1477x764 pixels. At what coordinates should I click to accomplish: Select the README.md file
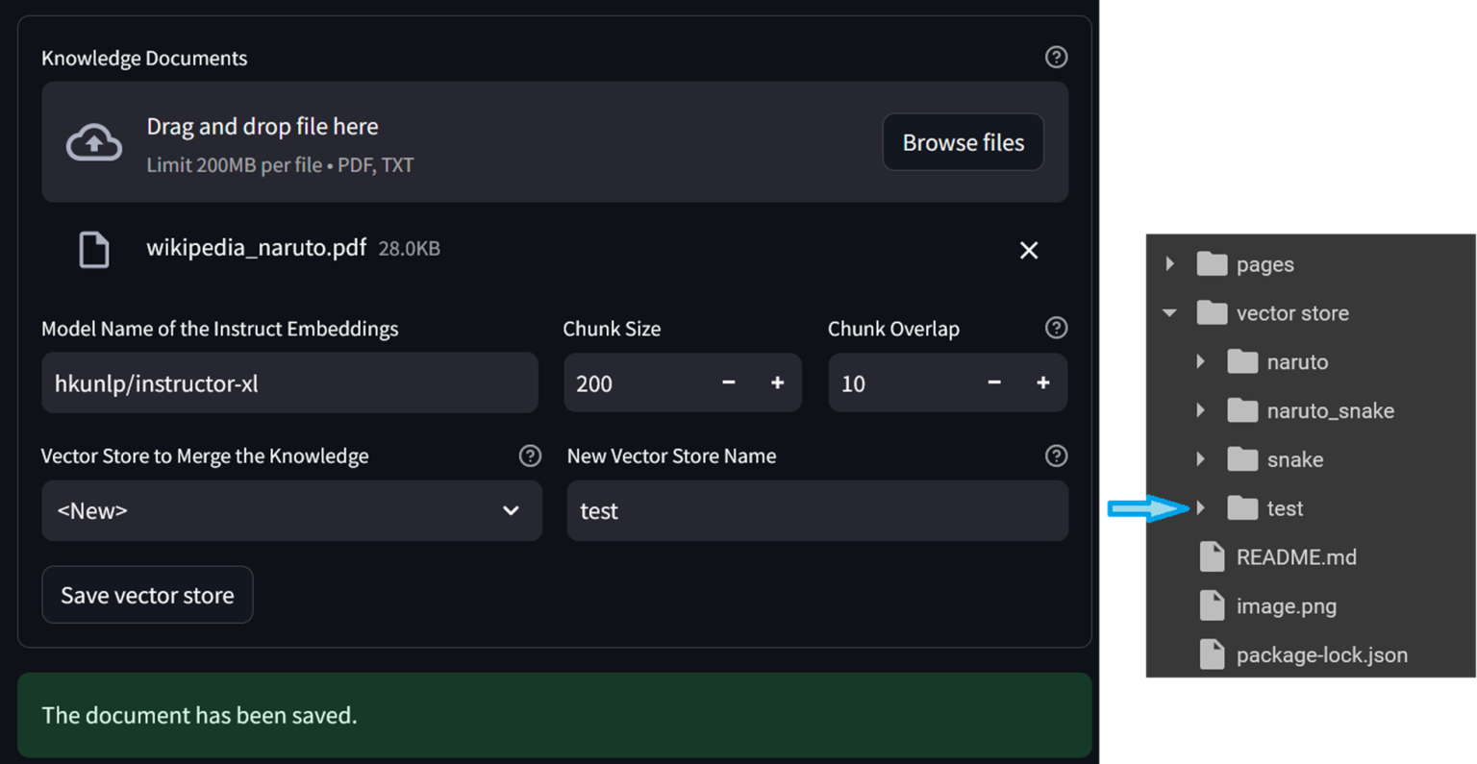coord(1295,557)
